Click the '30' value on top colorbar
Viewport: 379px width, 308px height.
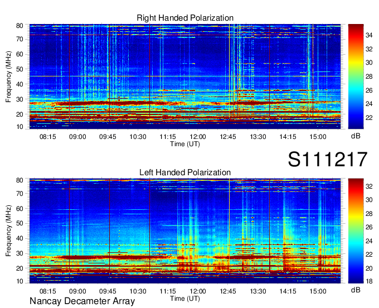[369, 62]
